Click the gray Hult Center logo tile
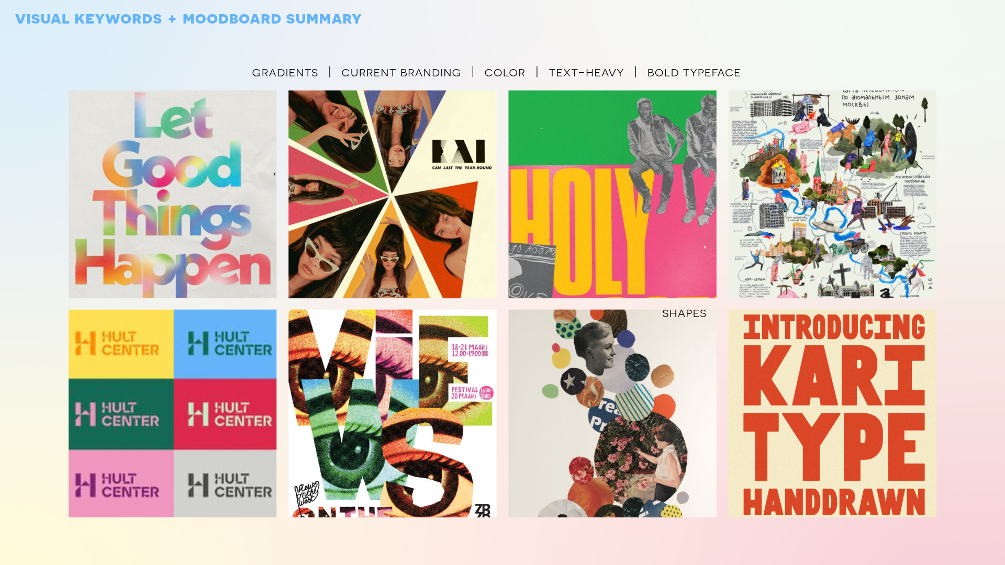The width and height of the screenshot is (1005, 565). tap(225, 484)
